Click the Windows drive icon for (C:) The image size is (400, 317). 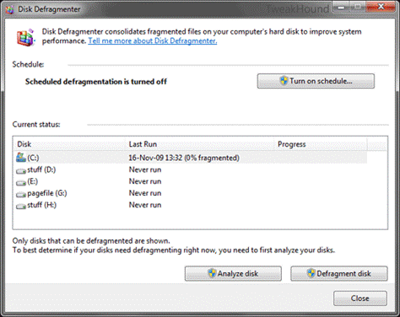[21, 158]
